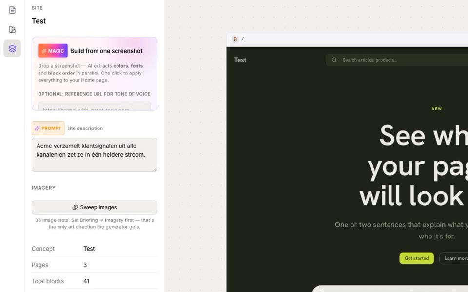This screenshot has width=468, height=292.
Task: Focus the Search articles, products field
Action: (397, 60)
